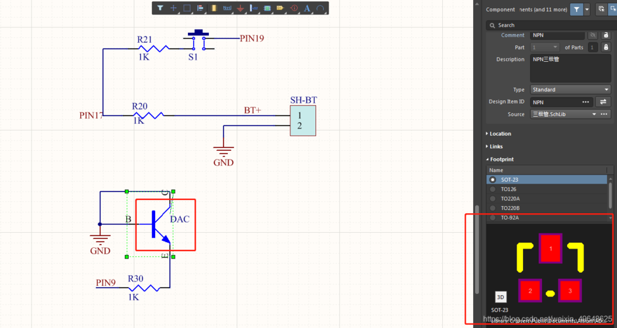Select the Place Text String tool

point(308,8)
